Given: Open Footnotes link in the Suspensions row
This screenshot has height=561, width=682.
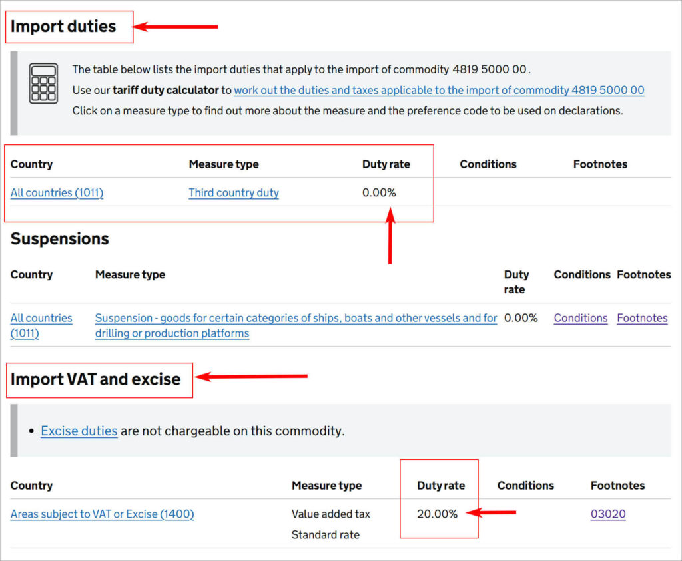Looking at the screenshot, I should click(642, 318).
